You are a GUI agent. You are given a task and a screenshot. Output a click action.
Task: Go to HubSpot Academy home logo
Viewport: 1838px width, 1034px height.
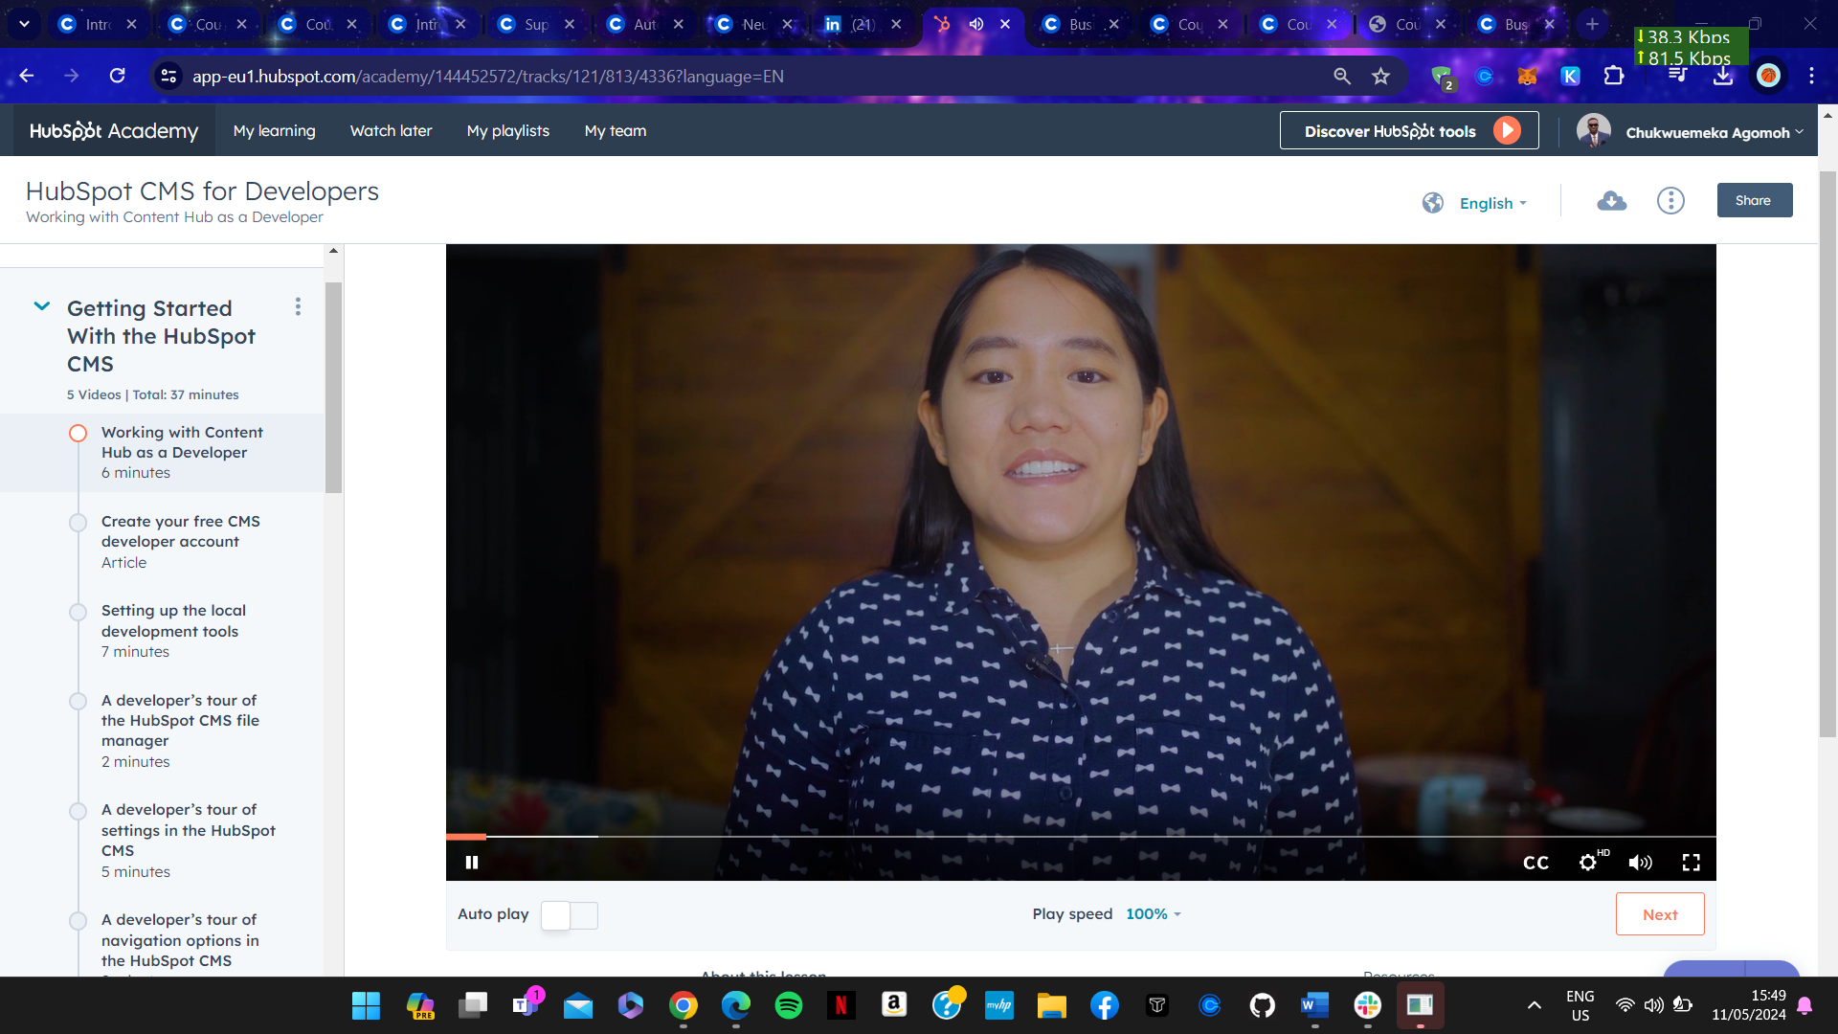[x=114, y=131]
